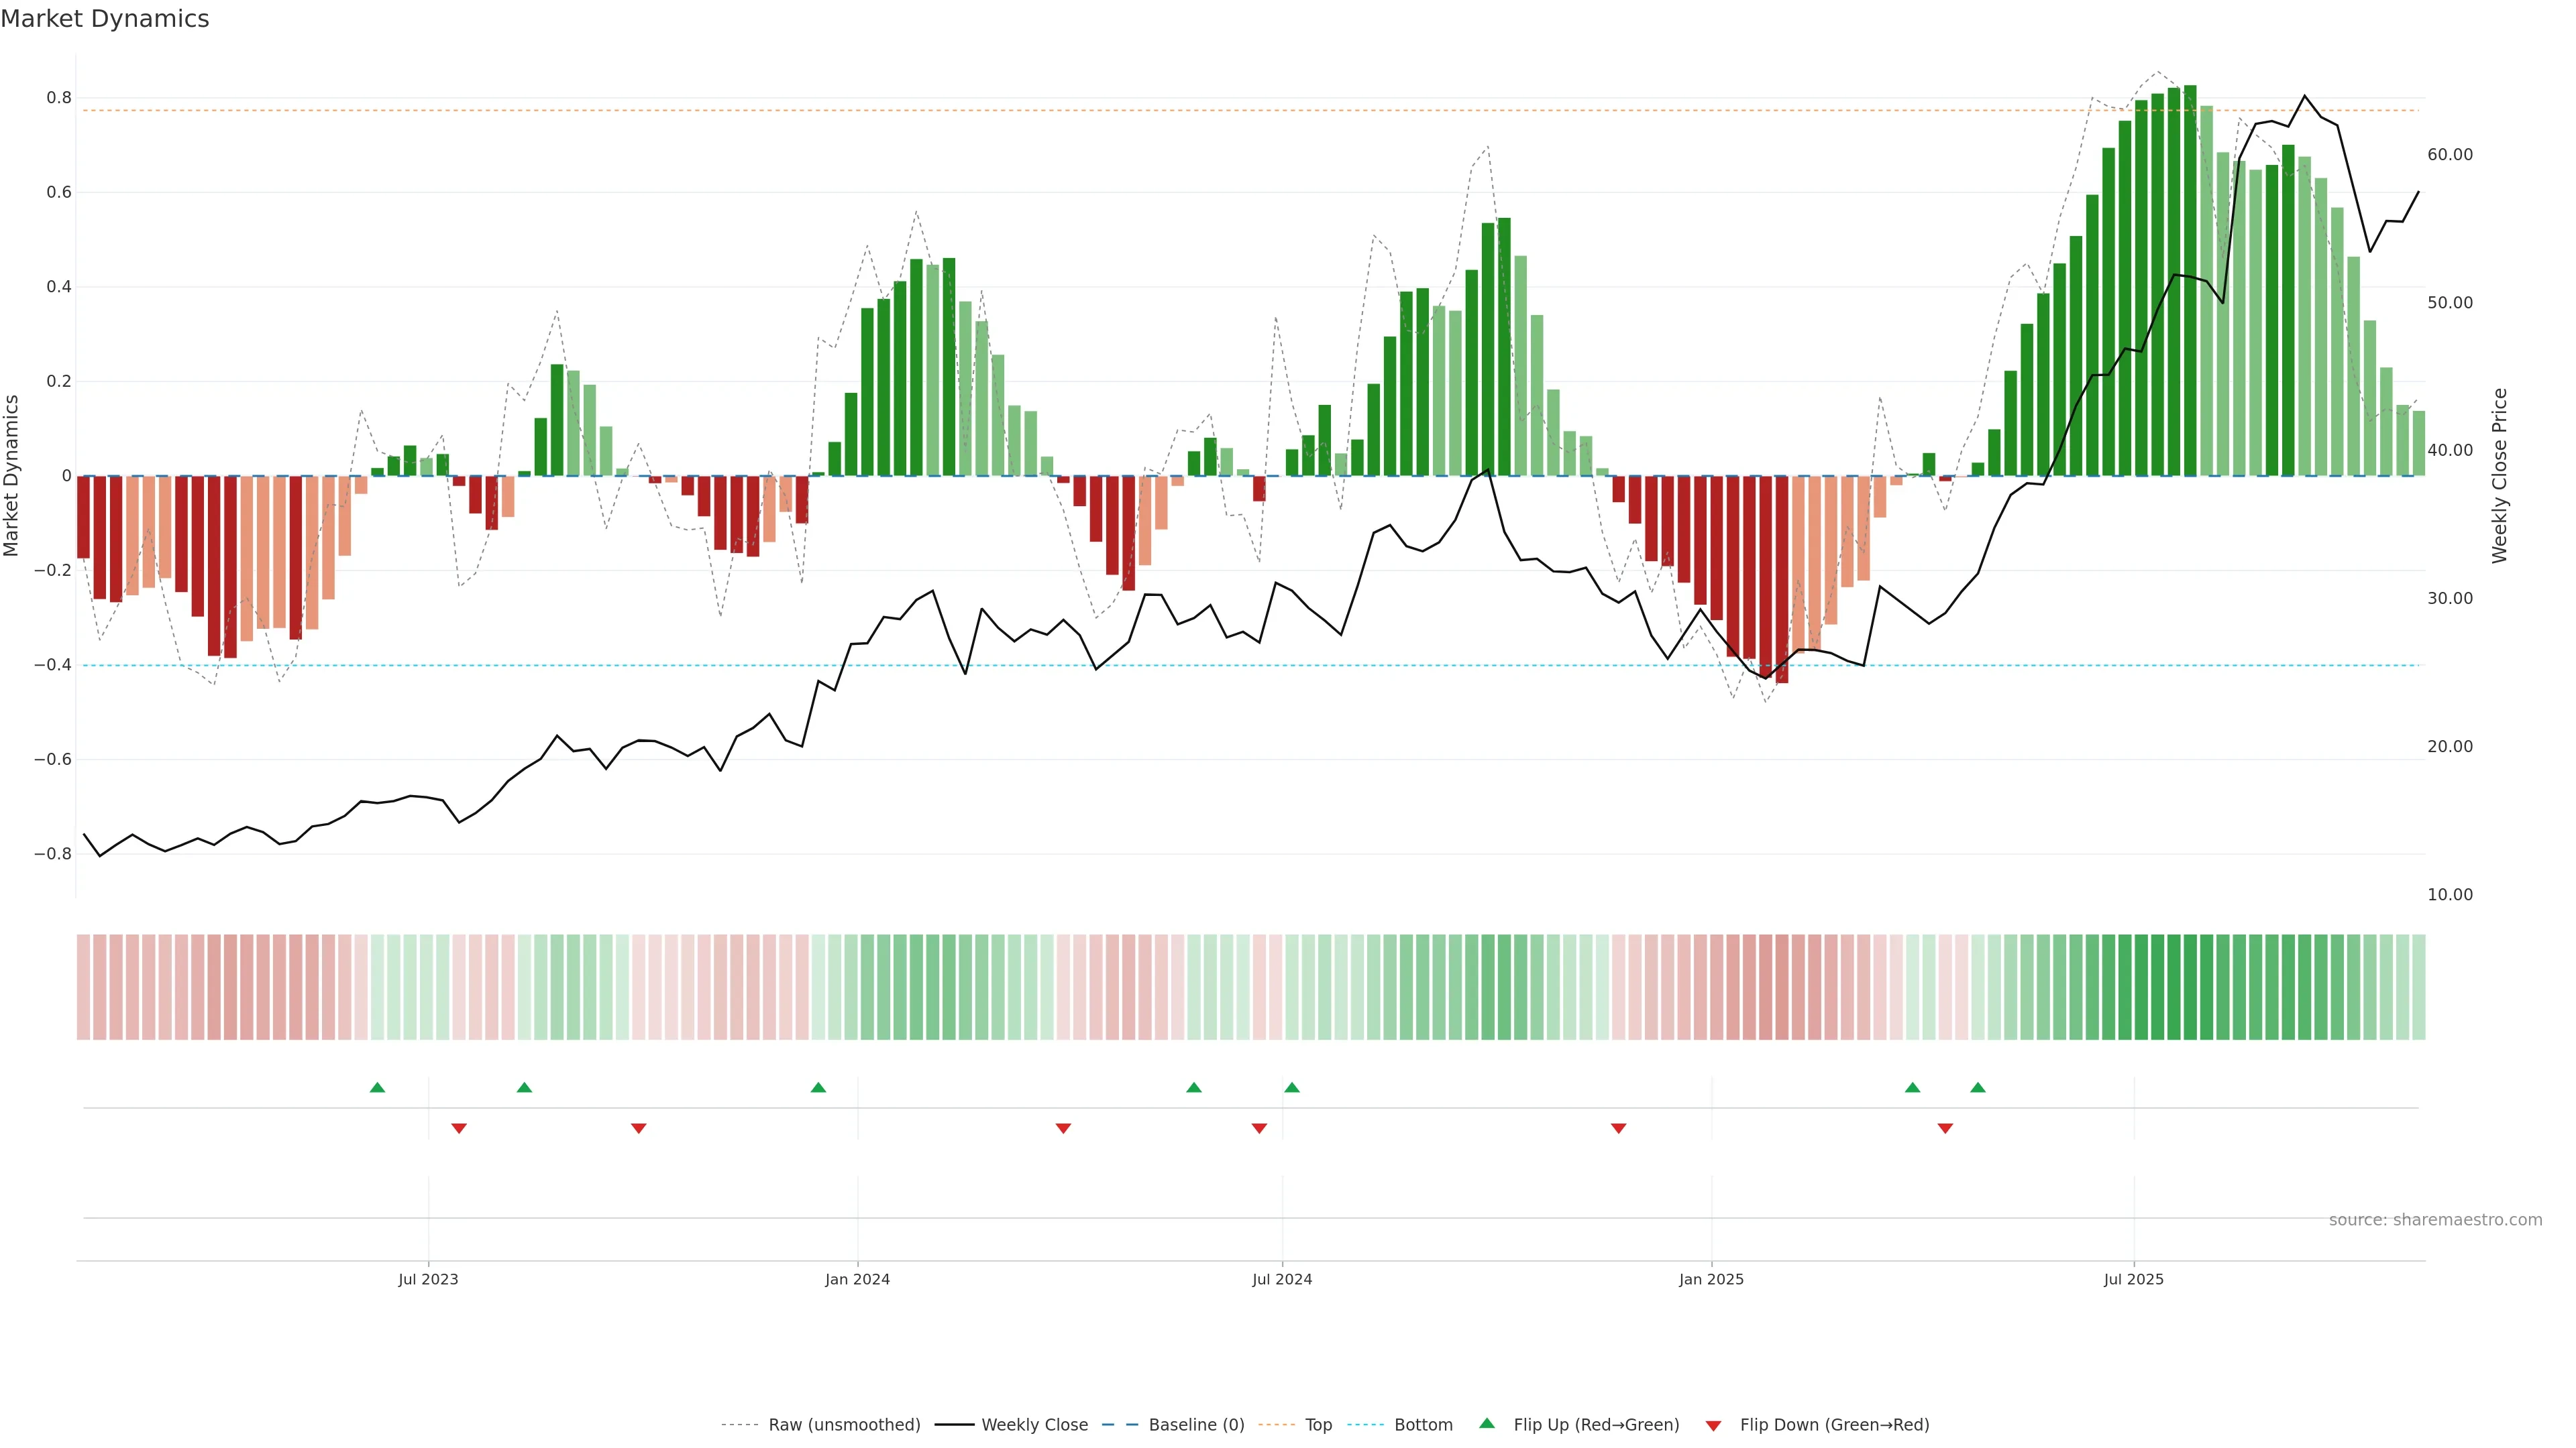Click the only red flip-down triangle between Jul 2024 and Jan 2025
This screenshot has width=2576, height=1448.
1618,1128
